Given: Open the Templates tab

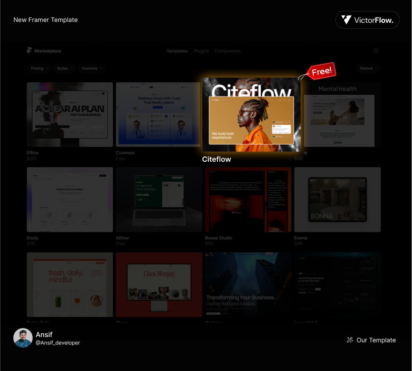Looking at the screenshot, I should tap(177, 51).
